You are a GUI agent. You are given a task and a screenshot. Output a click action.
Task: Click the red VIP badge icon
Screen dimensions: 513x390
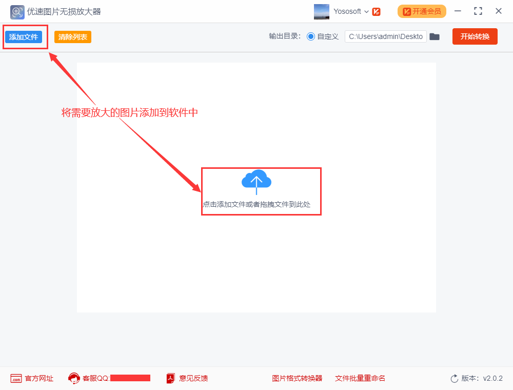pyautogui.click(x=376, y=12)
